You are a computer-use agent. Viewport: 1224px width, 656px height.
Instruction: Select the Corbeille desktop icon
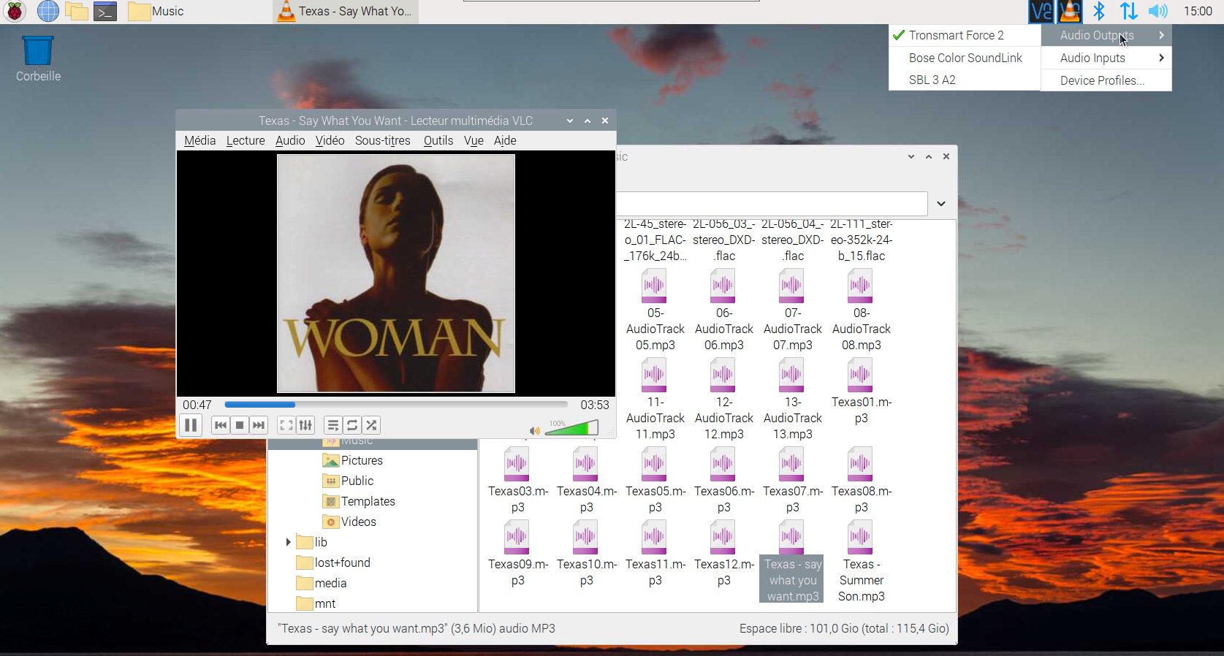38,58
